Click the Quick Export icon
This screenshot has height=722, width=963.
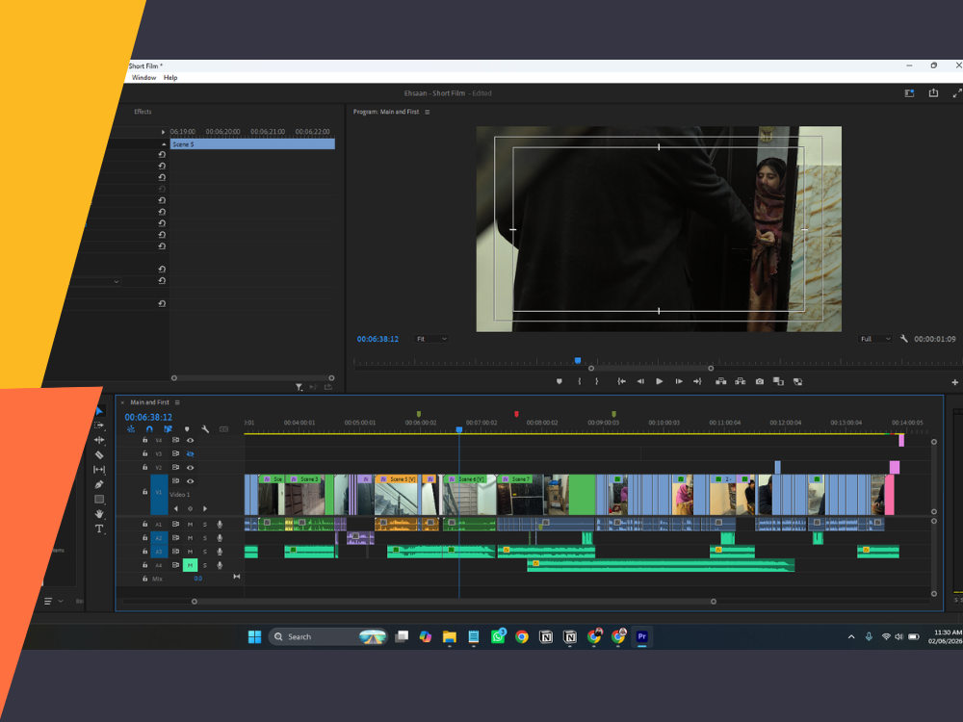pos(933,92)
